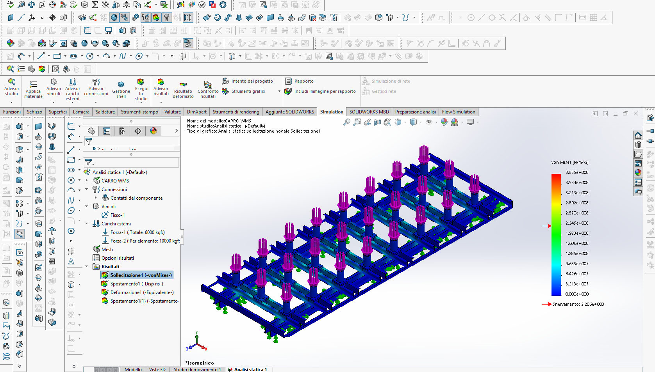Run the study with Esegui lo studio

tap(141, 82)
